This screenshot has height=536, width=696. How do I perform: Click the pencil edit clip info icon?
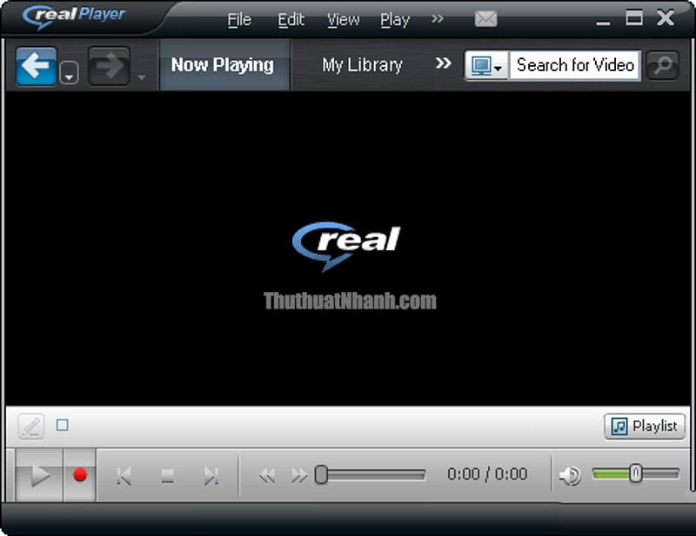pos(31,427)
